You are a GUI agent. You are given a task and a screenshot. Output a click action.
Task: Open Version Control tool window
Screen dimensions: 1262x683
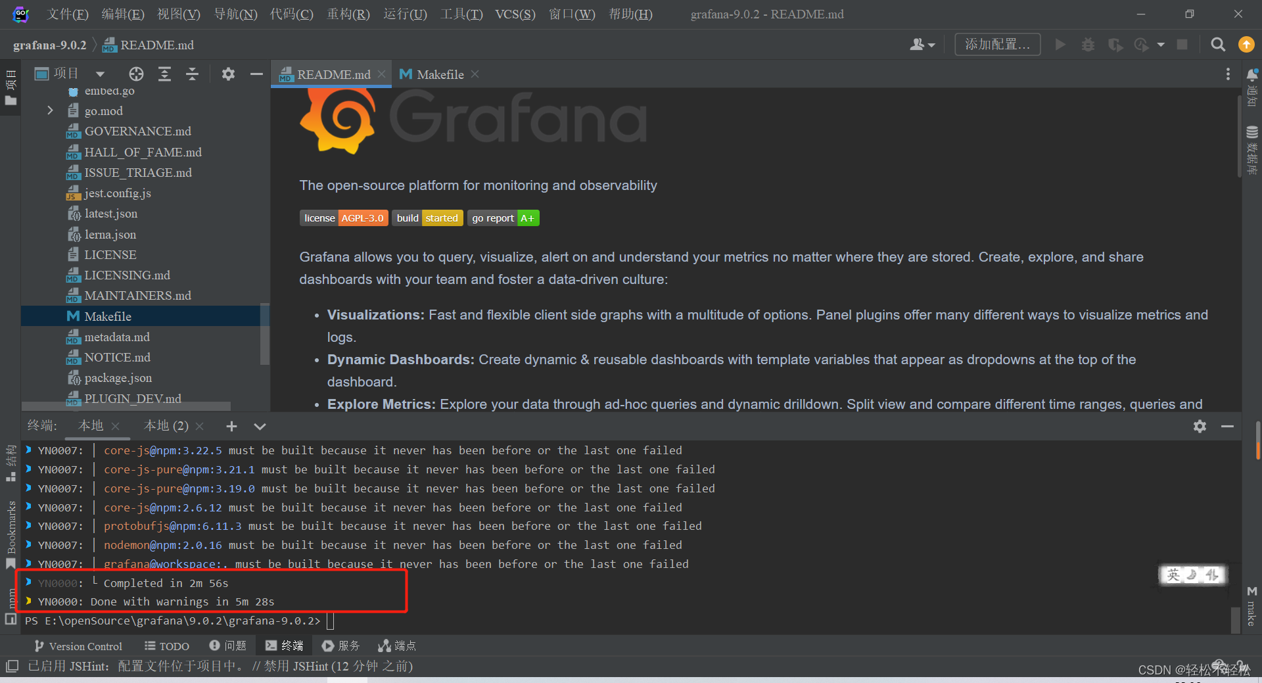point(78,646)
